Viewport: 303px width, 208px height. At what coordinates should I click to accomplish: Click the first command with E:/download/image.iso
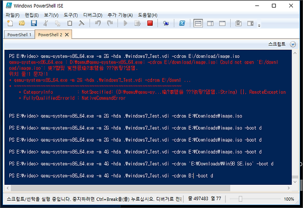click(x=124, y=56)
